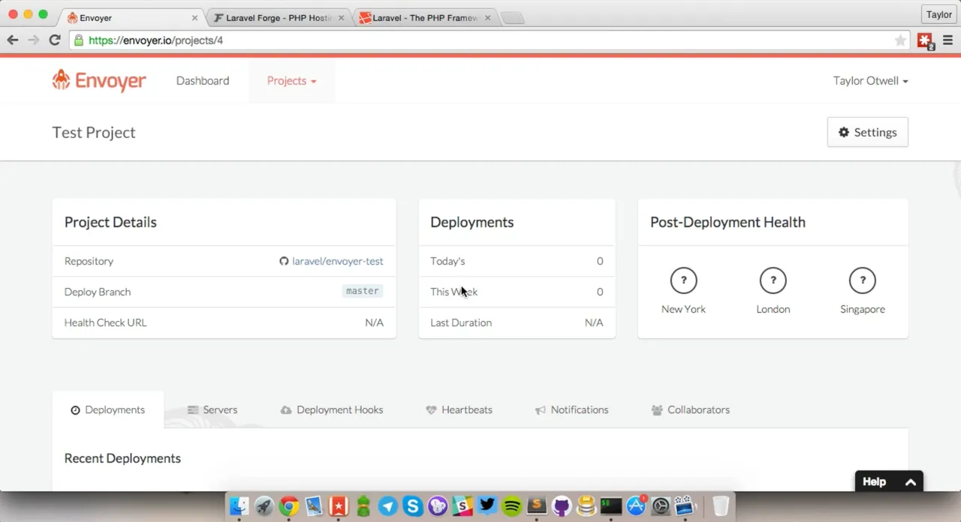Screen dimensions: 961x522
Task: Click the Envoyer logo in the navbar
Action: pyautogui.click(x=99, y=80)
